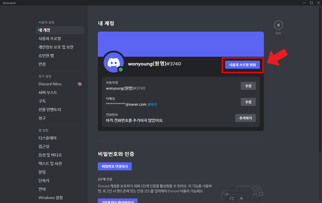The width and height of the screenshot is (322, 203).
Task: Click the 2단계 인증 subheading
Action: (105, 179)
